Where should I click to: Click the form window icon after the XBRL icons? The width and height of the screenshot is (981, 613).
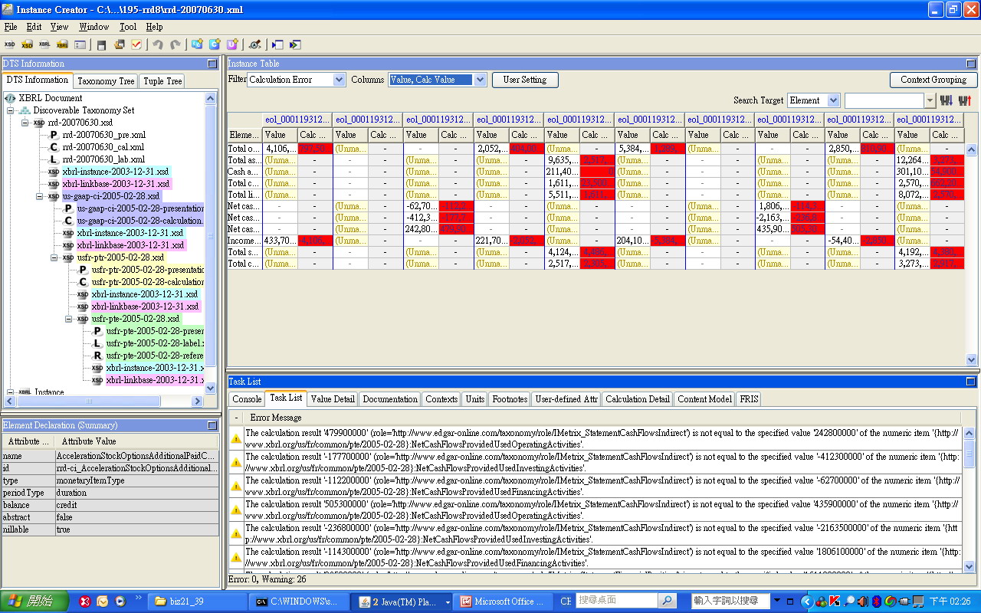[x=80, y=44]
